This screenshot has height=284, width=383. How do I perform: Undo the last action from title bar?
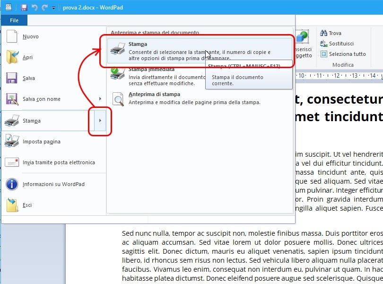(35, 8)
